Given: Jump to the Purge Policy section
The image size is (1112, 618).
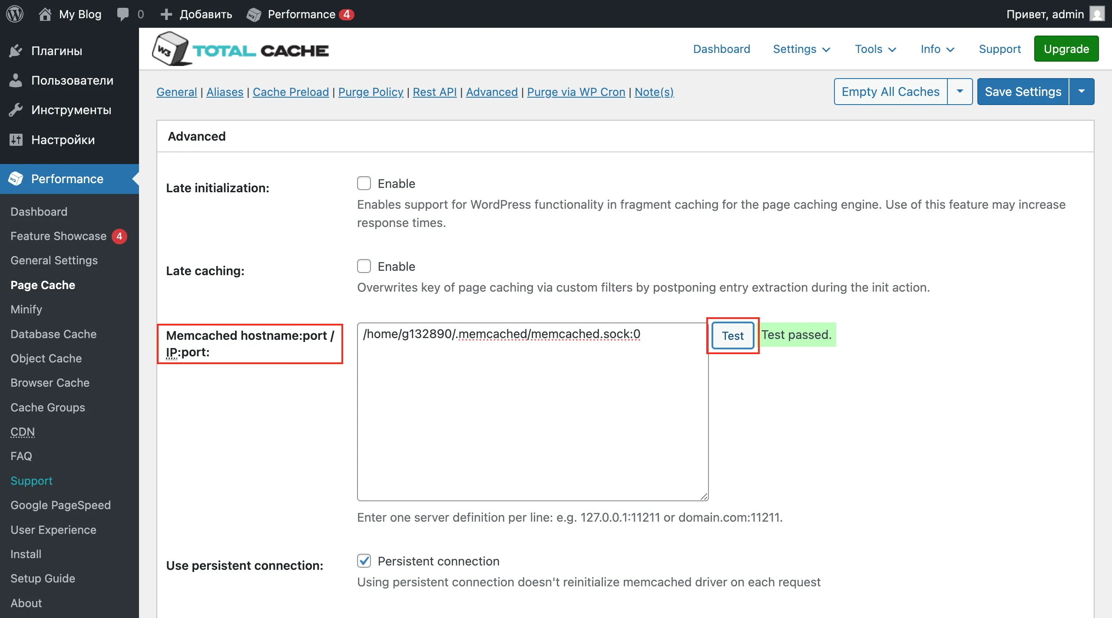Looking at the screenshot, I should [371, 92].
